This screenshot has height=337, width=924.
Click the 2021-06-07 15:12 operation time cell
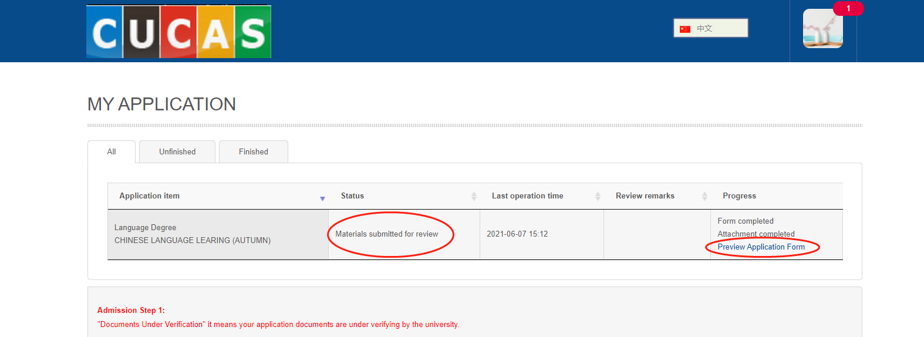[517, 234]
